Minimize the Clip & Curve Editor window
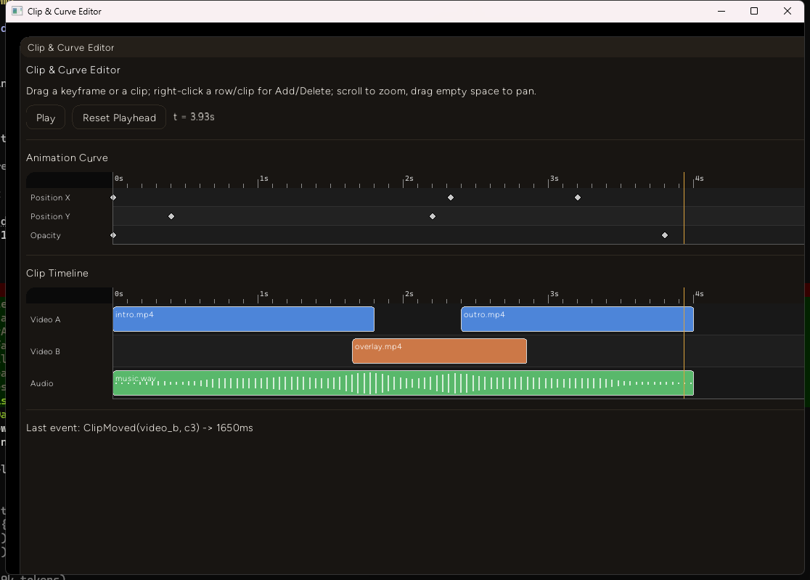Viewport: 810px width, 580px height. (x=721, y=12)
